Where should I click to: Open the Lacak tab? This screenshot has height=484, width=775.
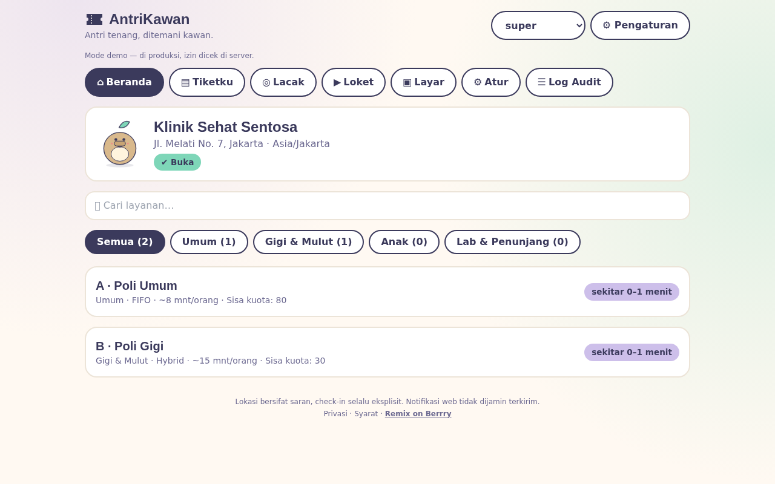point(283,82)
